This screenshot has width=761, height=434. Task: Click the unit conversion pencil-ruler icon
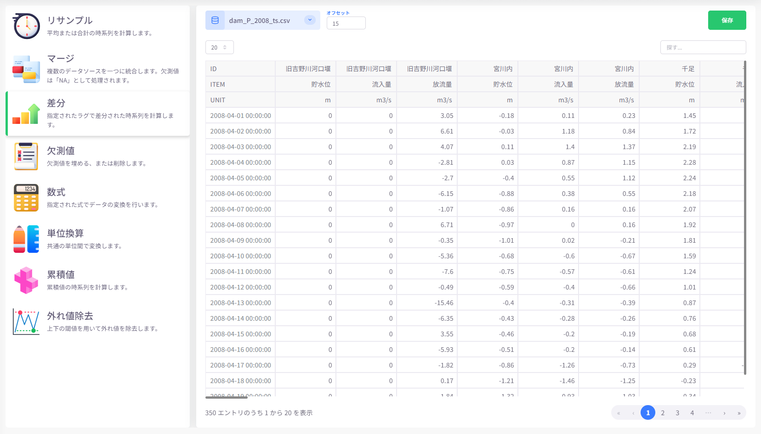coord(26,239)
